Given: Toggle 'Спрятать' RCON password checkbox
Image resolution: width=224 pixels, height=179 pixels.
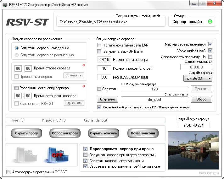Looking at the screenshot, I should click(x=99, y=89).
